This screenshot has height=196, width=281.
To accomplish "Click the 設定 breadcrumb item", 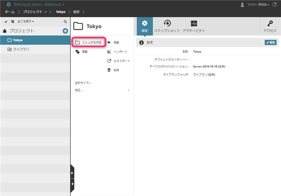I will (x=76, y=12).
